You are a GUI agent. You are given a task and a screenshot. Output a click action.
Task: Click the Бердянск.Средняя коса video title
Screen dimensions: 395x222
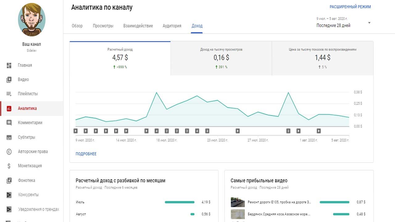pyautogui.click(x=279, y=214)
